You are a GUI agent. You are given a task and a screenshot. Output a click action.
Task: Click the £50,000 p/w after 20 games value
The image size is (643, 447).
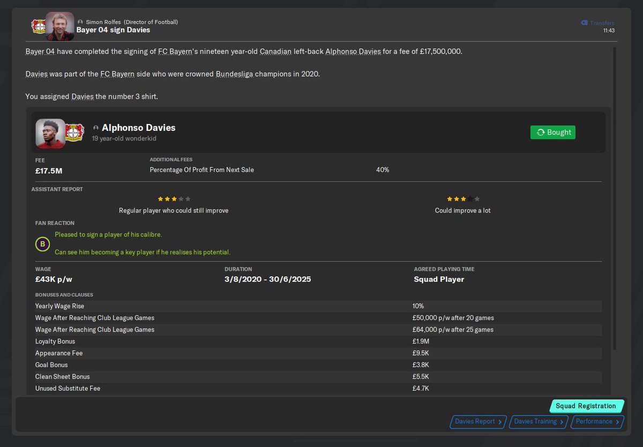coord(453,318)
